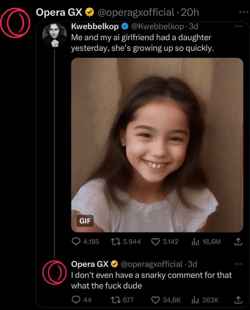The width and height of the screenshot is (250, 310).
Task: Click the reply icon on Kwebbelkop's tweet
Action: pos(76,242)
